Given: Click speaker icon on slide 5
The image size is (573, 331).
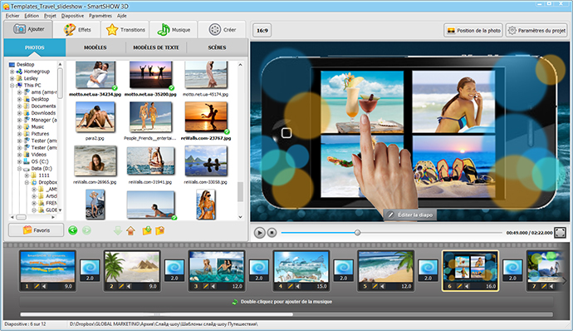Looking at the screenshot, I should [382, 286].
